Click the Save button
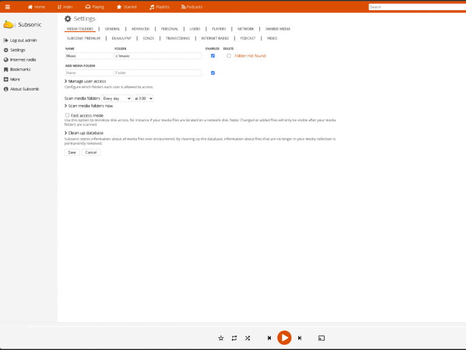The image size is (466, 350). [72, 152]
